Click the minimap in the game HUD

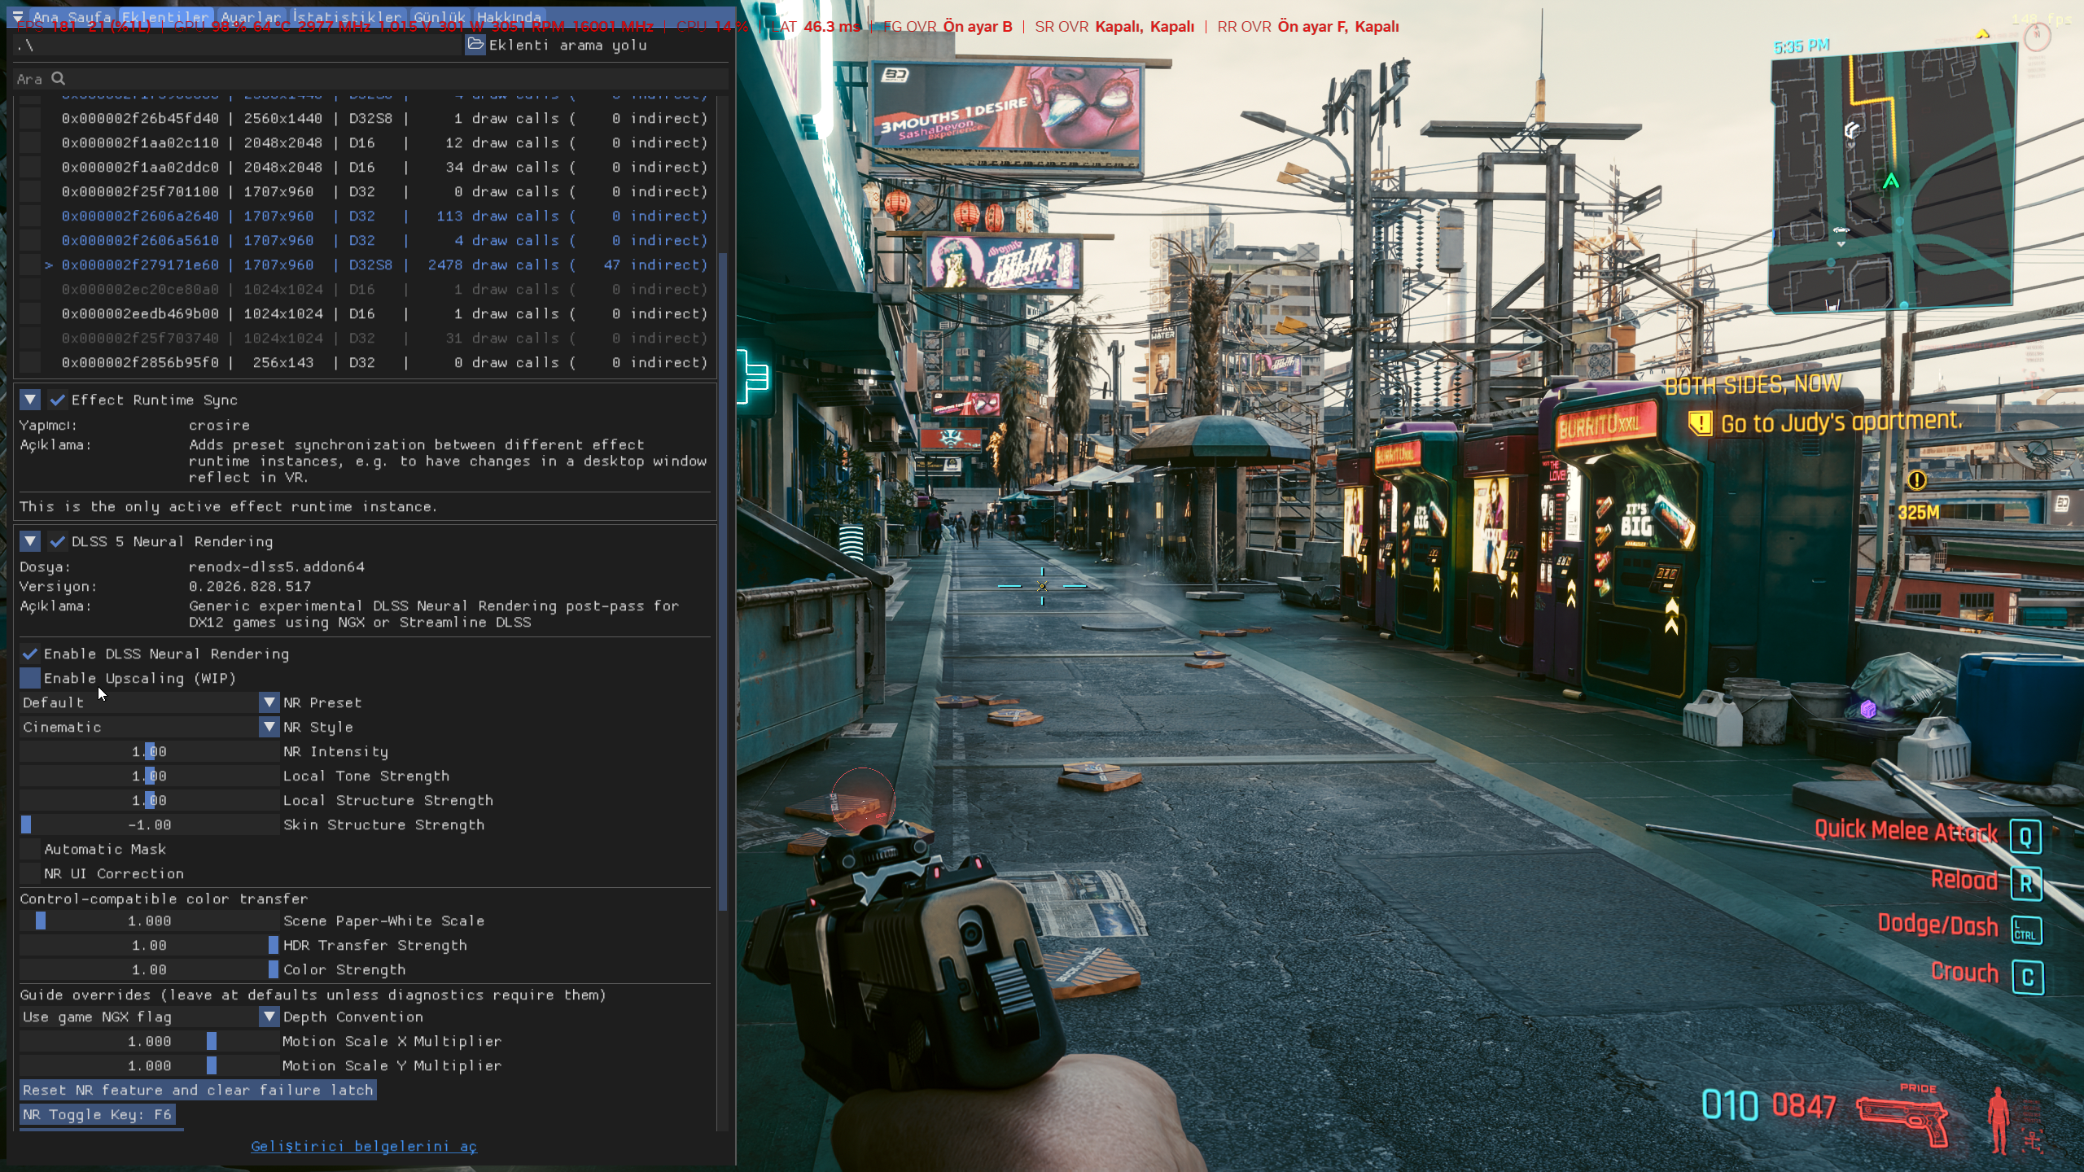point(1894,177)
